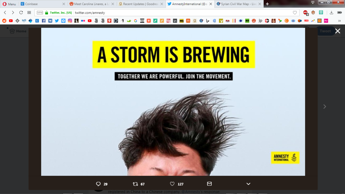Viewport: 345px width, 194px height.
Task: Open the Instagram bookmark
Action: click(70, 20)
